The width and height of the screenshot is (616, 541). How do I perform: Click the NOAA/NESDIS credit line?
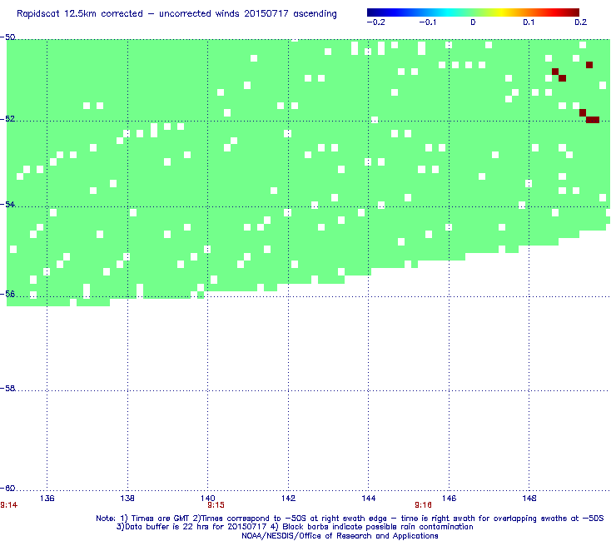340,536
